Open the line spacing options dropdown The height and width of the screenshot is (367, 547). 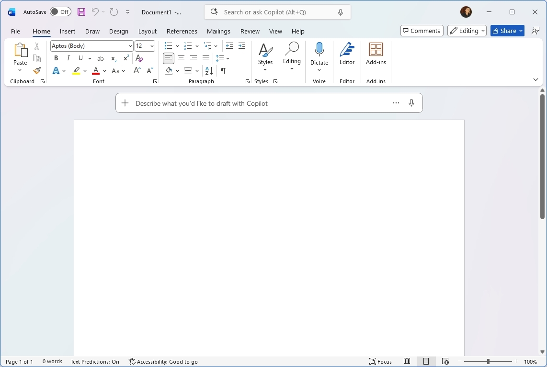pyautogui.click(x=223, y=58)
